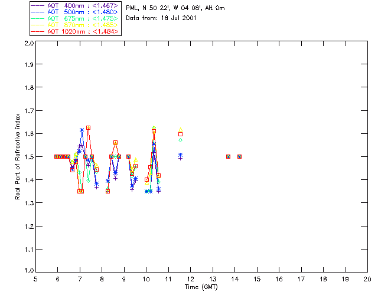Screen dimensions: 378x302
Task: Click the 5 x-axis tick label
Action: (35, 279)
